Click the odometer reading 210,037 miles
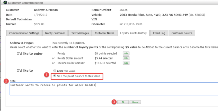Viewport: 218px width, 111px height. [x=131, y=24]
